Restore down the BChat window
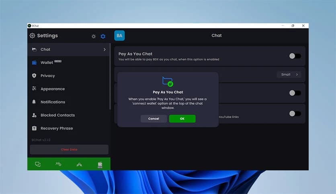The width and height of the screenshot is (336, 194). pos(293,26)
